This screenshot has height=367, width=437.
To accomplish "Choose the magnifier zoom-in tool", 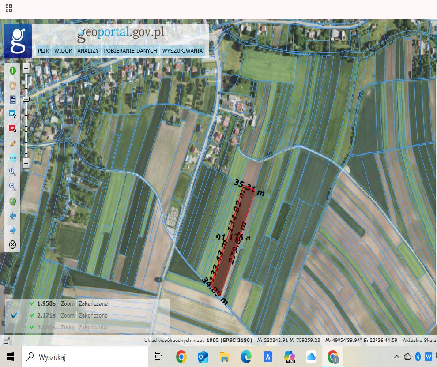I will (x=12, y=172).
